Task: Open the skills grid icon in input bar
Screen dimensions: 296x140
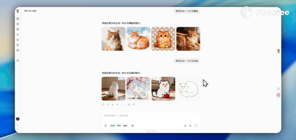Action: point(133,126)
